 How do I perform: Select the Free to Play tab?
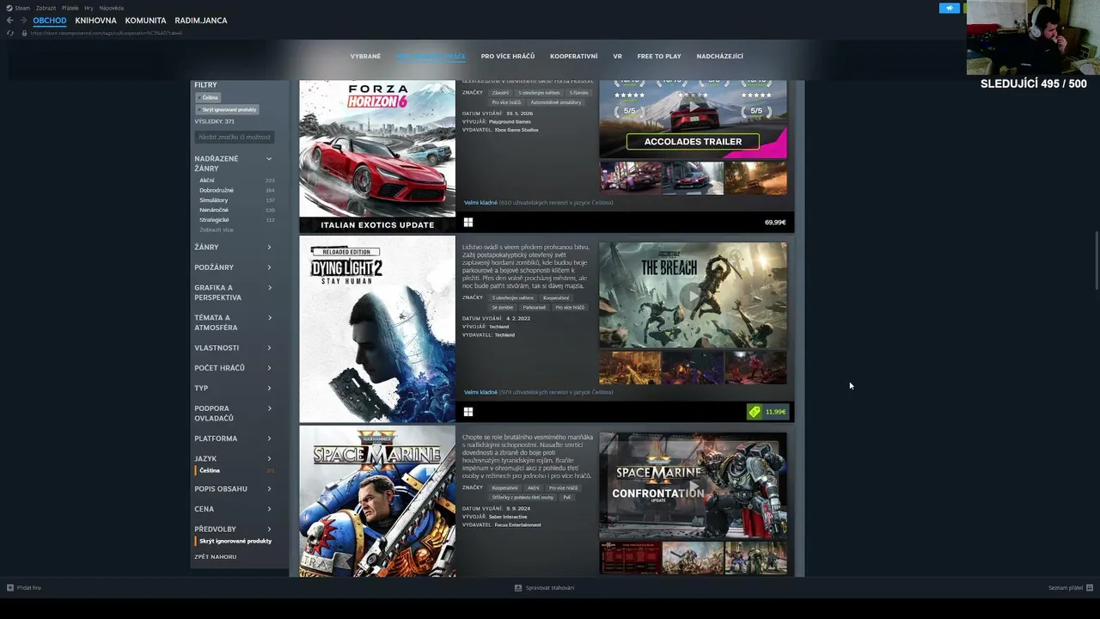659,57
